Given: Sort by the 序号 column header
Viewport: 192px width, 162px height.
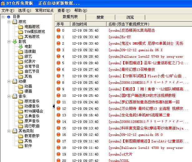Looking at the screenshot, I should click(63, 24).
